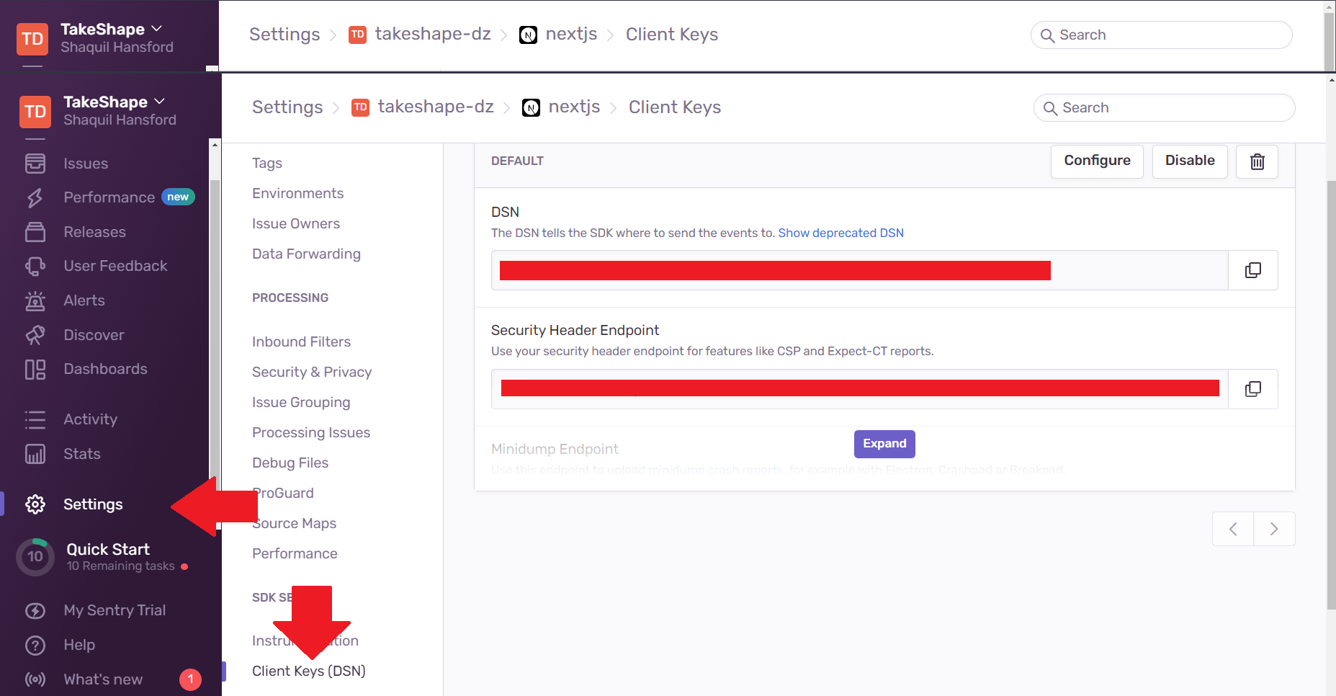Copy the Security Header Endpoint
1336x696 pixels.
(x=1253, y=389)
